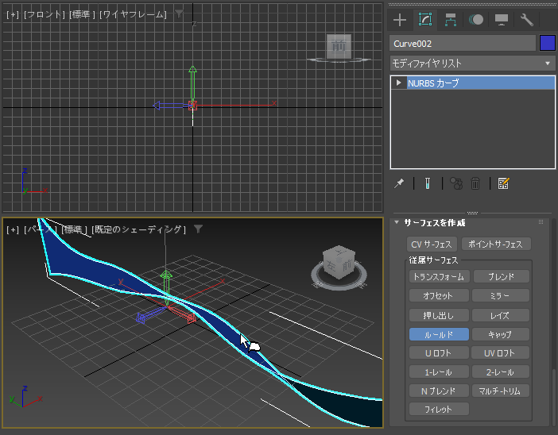Open the [既定のシェーディング] shading menu
Viewport: 558px width, 435px height.
point(138,229)
